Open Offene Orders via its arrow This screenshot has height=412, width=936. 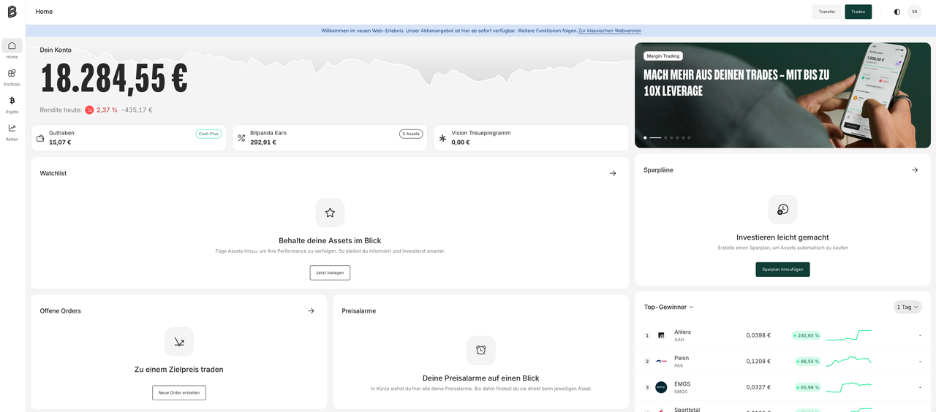tap(311, 310)
